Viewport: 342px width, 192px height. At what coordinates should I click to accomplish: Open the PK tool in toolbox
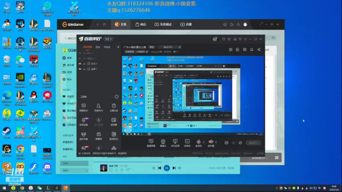click(x=84, y=148)
